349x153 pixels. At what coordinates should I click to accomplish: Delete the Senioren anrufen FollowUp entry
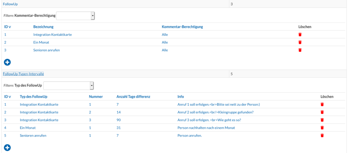pyautogui.click(x=300, y=50)
